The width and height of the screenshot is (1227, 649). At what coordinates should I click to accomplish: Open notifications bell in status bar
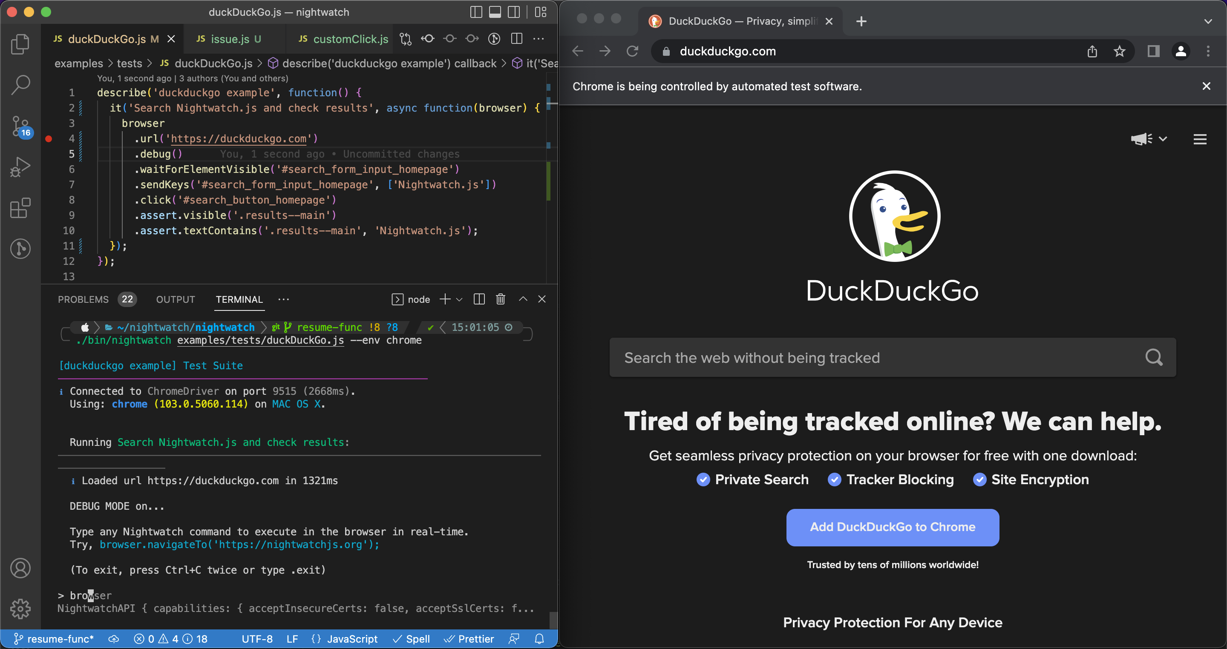click(x=539, y=638)
